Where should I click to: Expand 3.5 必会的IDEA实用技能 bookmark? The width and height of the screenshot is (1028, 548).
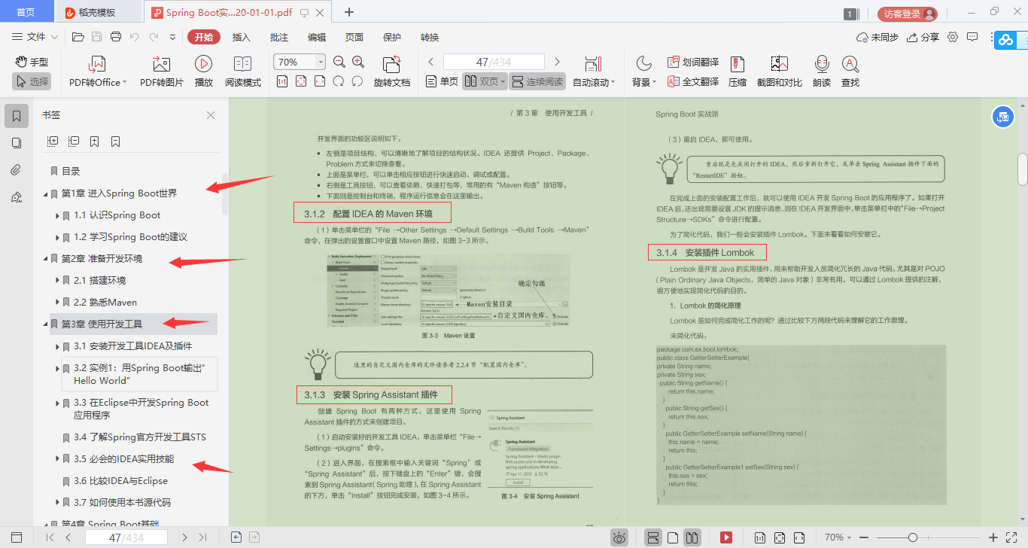(x=58, y=459)
